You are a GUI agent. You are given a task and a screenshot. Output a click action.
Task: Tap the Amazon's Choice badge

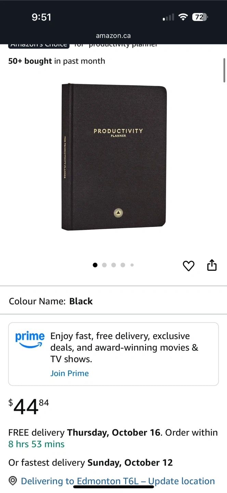39,45
